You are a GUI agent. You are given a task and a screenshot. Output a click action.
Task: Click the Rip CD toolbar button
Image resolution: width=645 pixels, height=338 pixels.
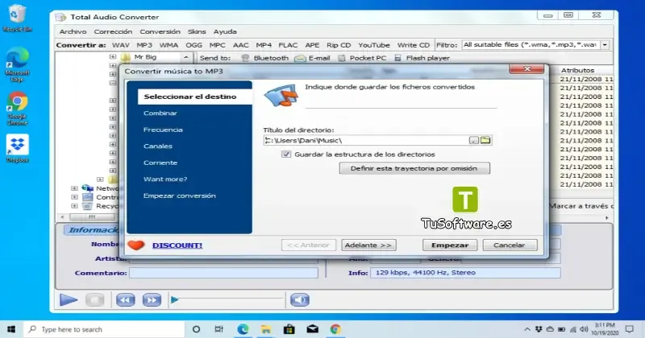pyautogui.click(x=339, y=45)
